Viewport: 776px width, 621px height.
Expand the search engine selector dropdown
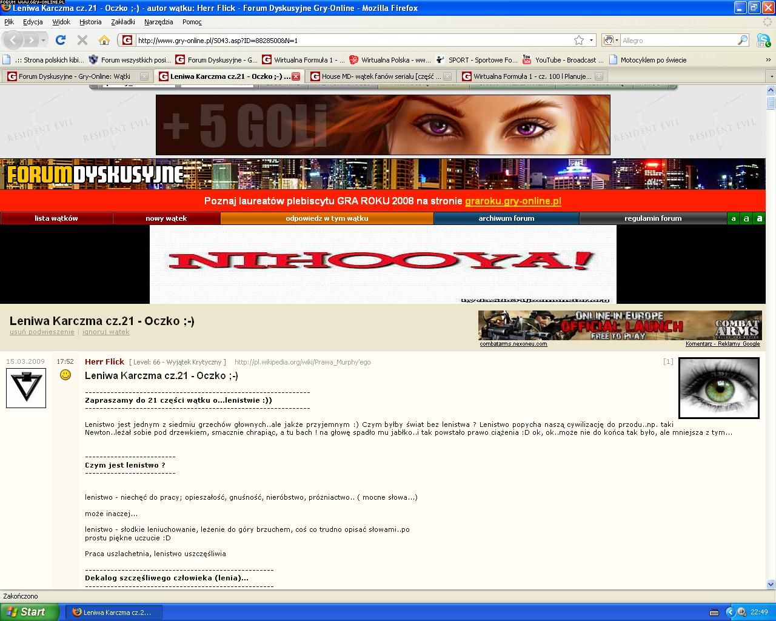(610, 40)
